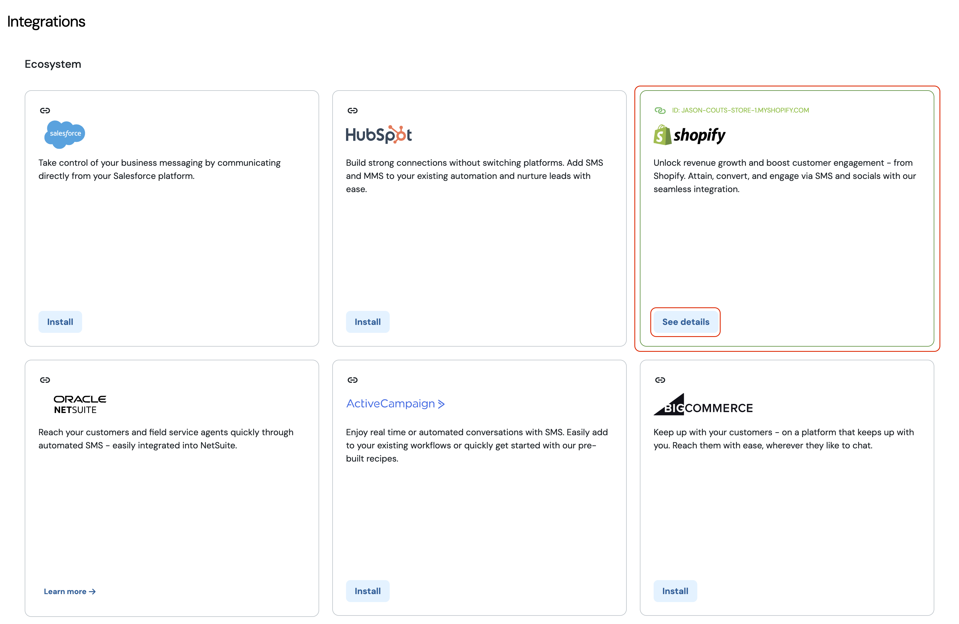Image resolution: width=959 pixels, height=624 pixels.
Task: Click the Oracle NetSuite logo
Action: point(80,404)
